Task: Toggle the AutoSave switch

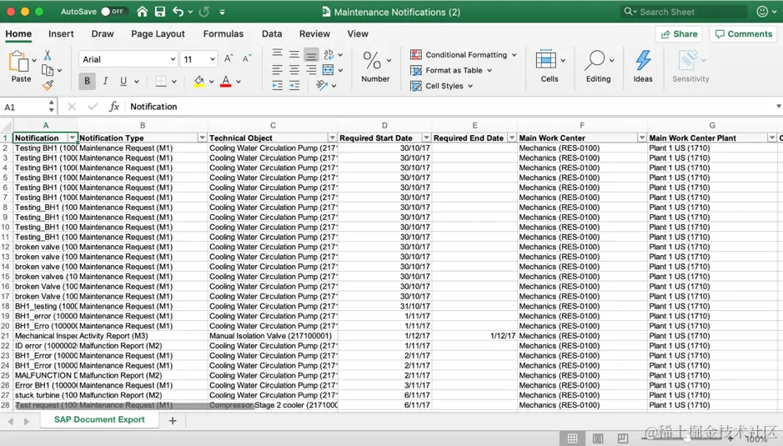Action: [x=113, y=12]
